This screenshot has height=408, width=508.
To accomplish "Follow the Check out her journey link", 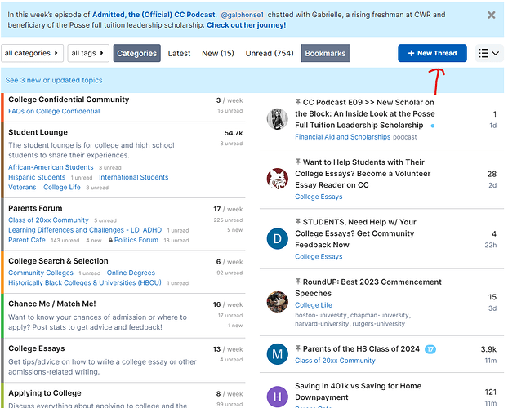I will (246, 25).
